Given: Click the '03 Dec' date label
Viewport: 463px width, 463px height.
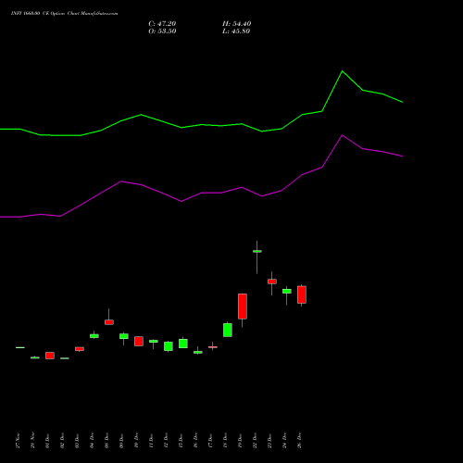Looking at the screenshot, I should (77, 441).
